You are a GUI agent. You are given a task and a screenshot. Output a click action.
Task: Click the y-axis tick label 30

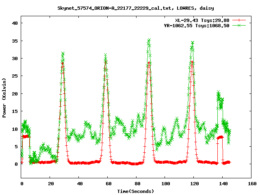[x=15, y=58]
